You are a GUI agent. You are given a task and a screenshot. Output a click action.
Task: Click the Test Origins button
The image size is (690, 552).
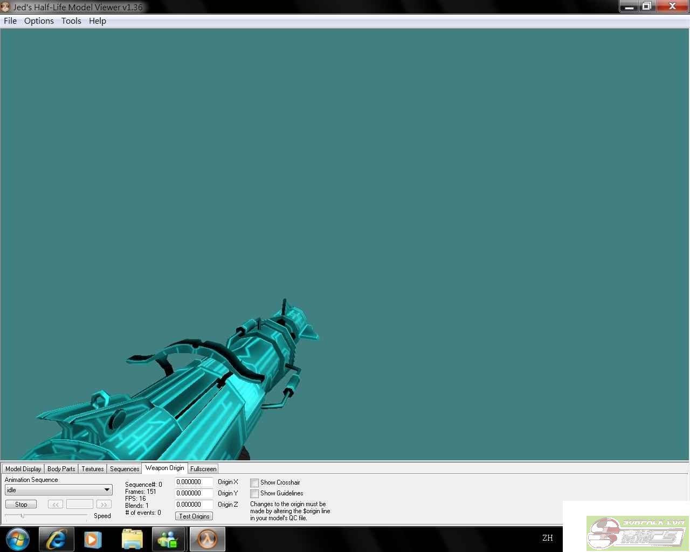click(194, 516)
